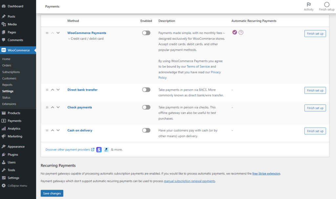Image resolution: width=336 pixels, height=199 pixels.
Task: Open the Direct bank transfer method link
Action: [x=82, y=90]
